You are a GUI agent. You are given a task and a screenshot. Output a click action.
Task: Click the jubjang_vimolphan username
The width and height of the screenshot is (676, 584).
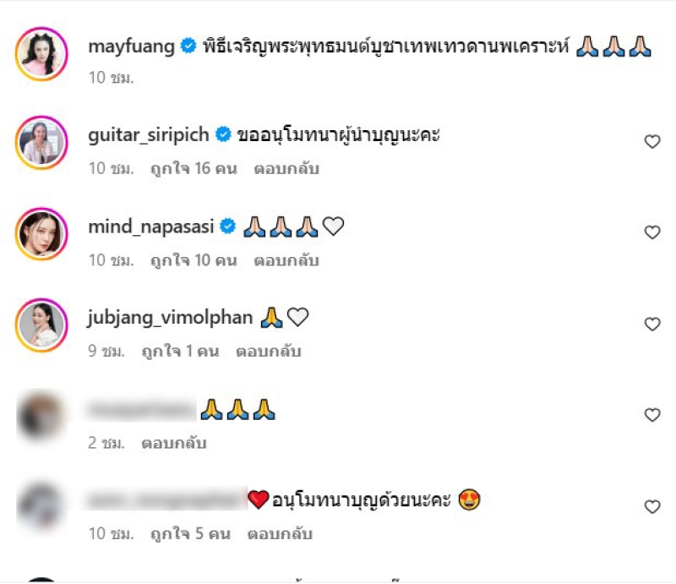click(170, 318)
